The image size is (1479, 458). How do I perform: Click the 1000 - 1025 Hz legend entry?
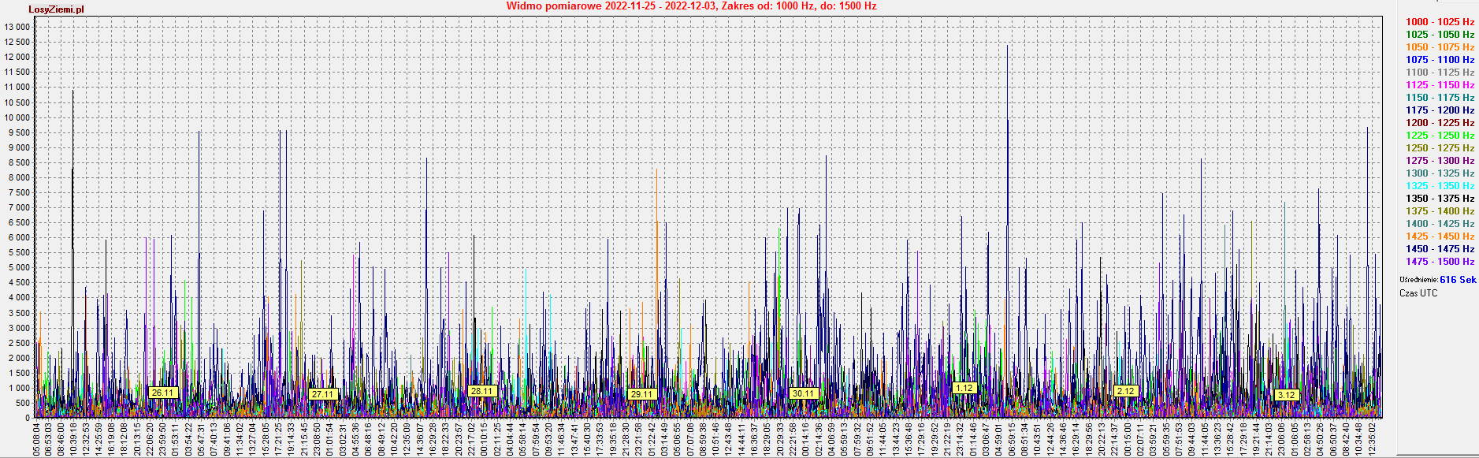pyautogui.click(x=1440, y=22)
